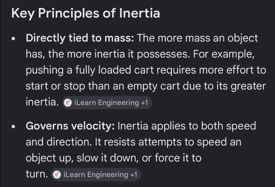Click the bullet point before "Governs velocity"
The image size is (275, 187).
click(13, 126)
